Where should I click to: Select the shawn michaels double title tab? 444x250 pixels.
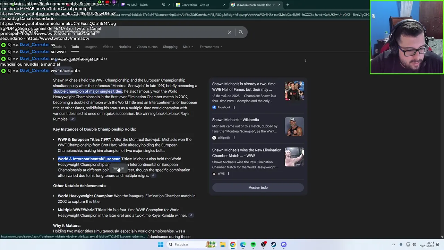point(256,5)
